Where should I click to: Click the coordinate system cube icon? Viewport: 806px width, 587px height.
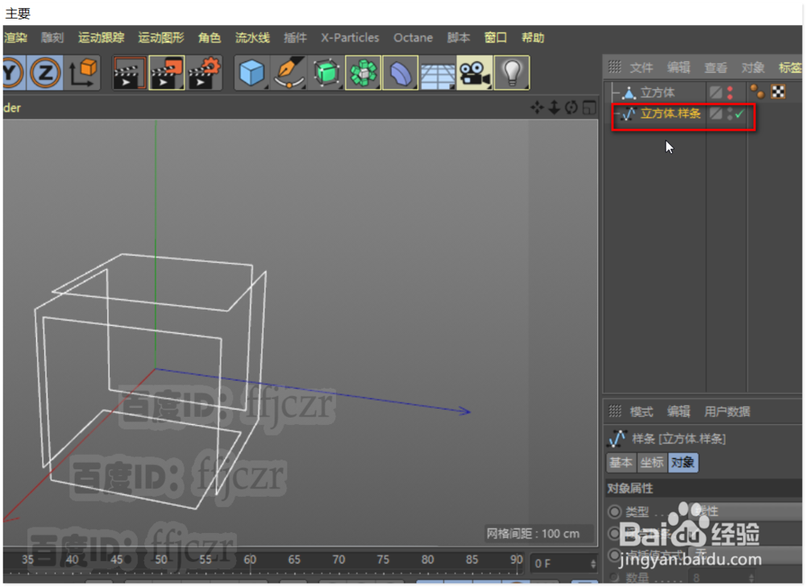[83, 73]
